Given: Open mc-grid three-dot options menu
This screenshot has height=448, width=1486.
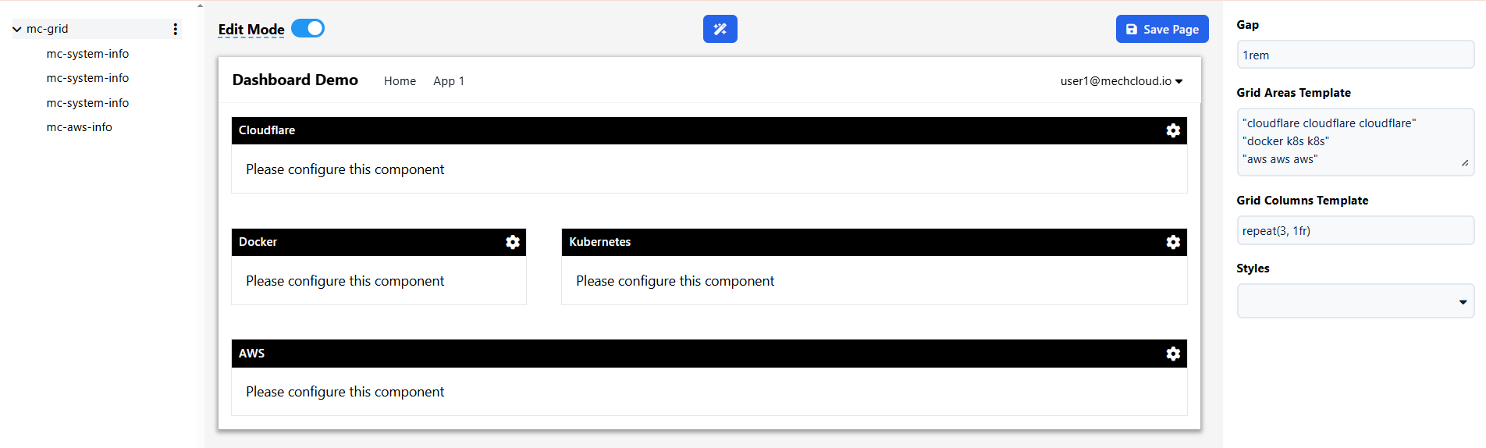Looking at the screenshot, I should tap(175, 29).
